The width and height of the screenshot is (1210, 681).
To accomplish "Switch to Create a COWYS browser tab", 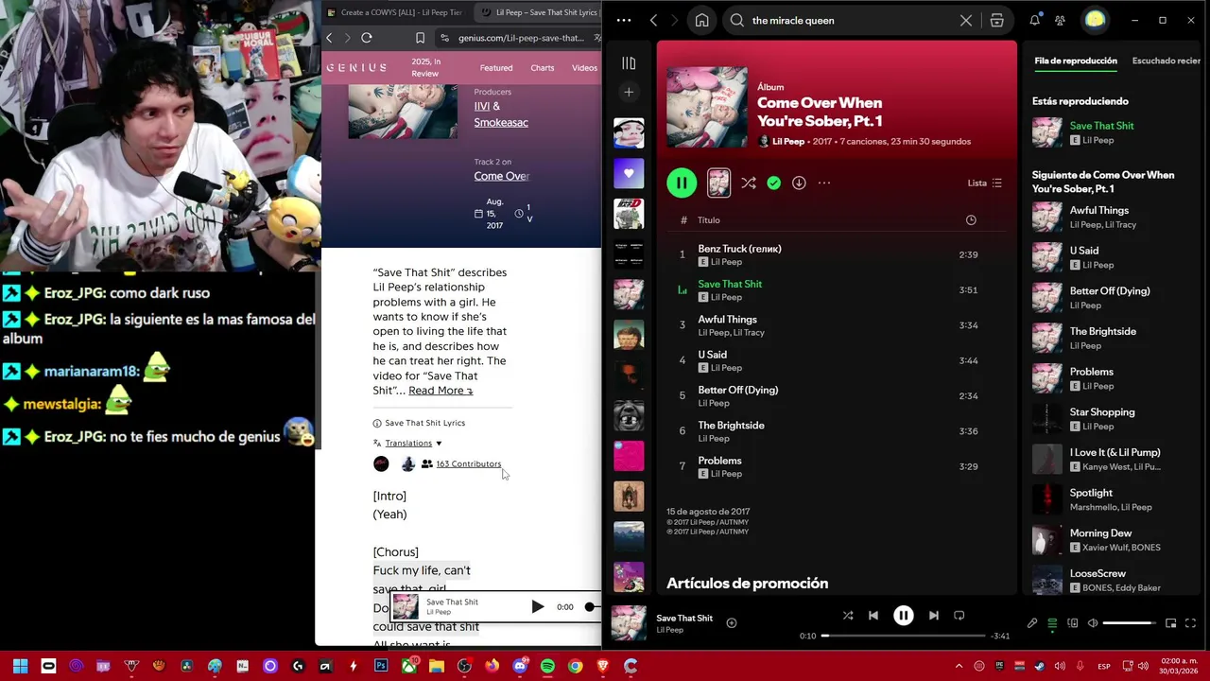I will click(394, 12).
